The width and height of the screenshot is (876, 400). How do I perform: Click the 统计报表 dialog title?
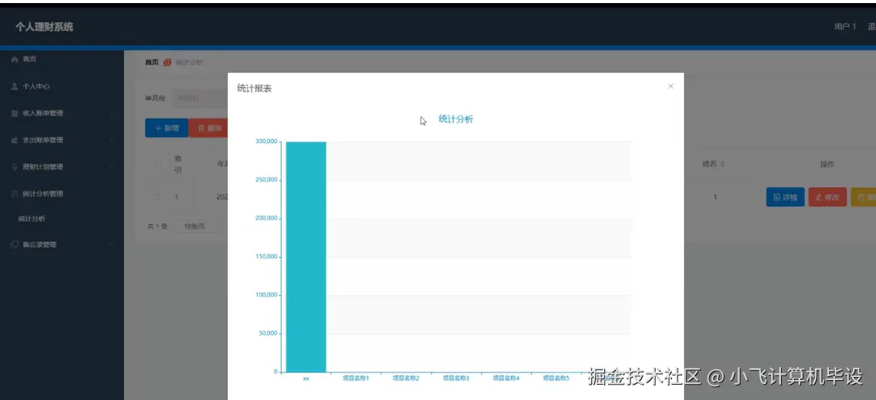255,88
